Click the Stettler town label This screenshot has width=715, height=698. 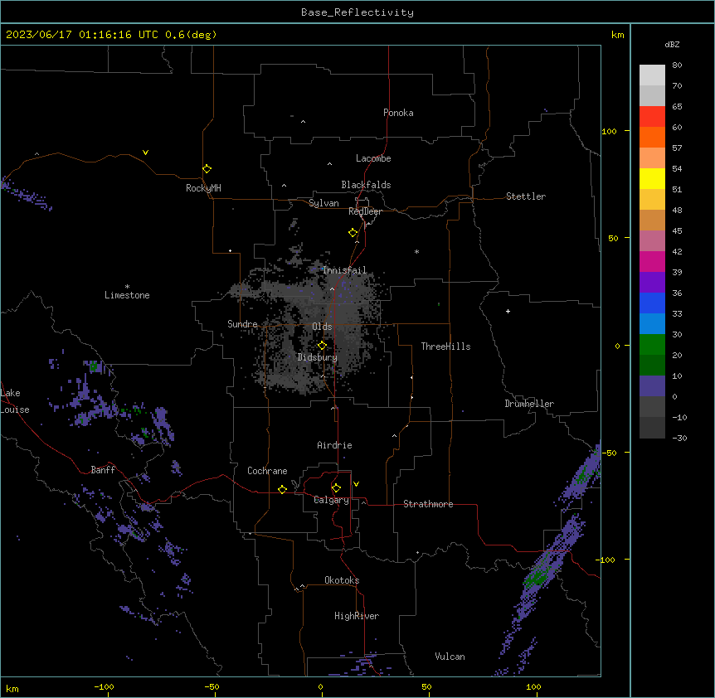[x=526, y=196]
